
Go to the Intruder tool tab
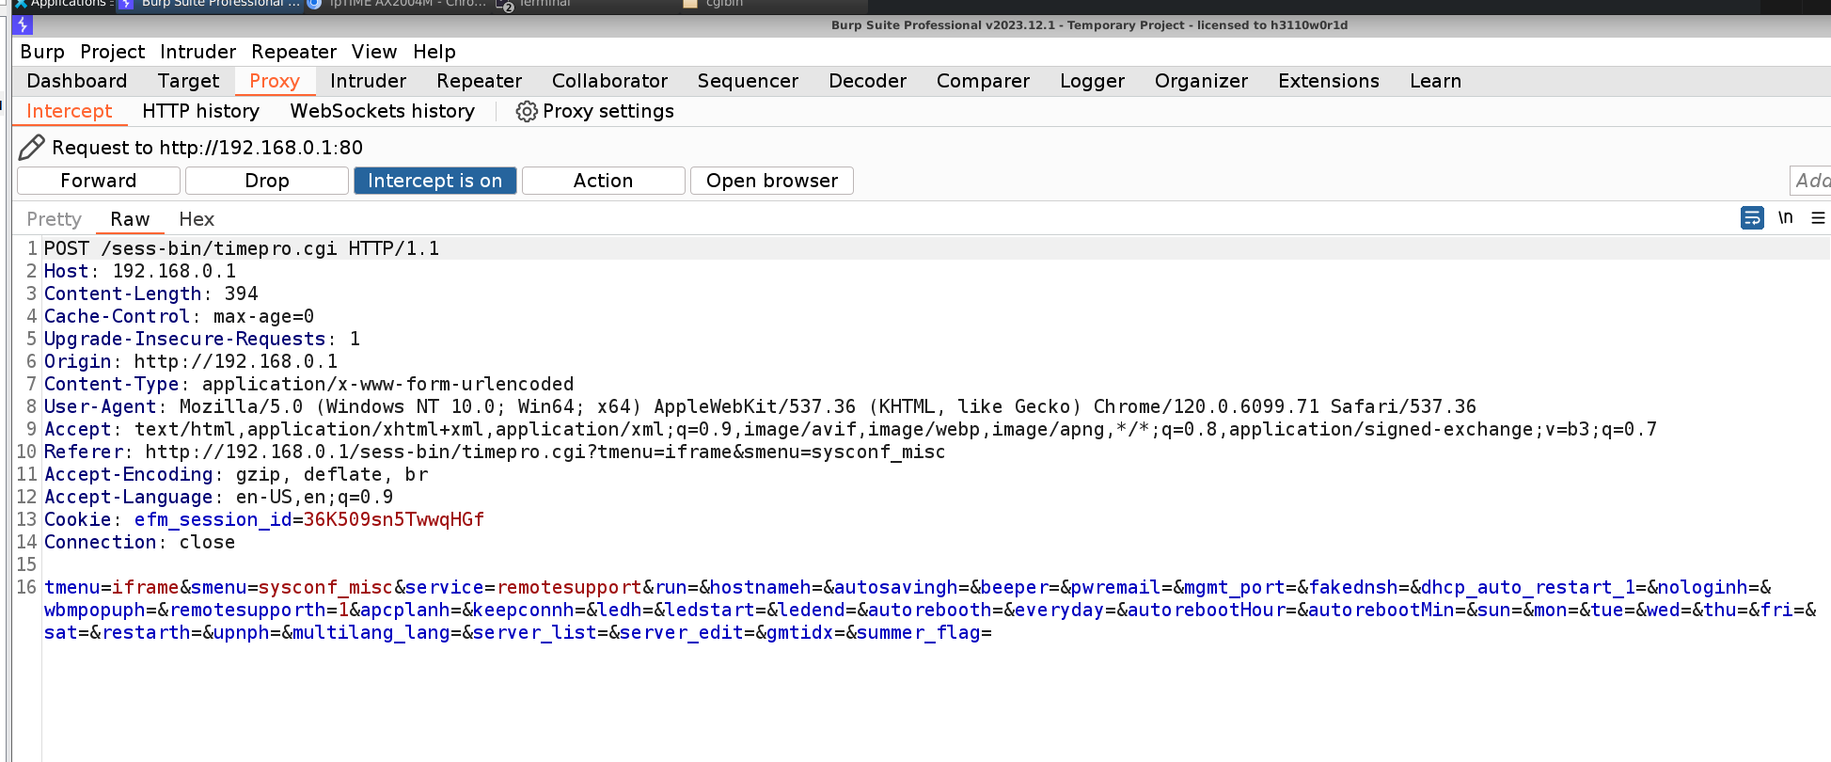pyautogui.click(x=369, y=81)
